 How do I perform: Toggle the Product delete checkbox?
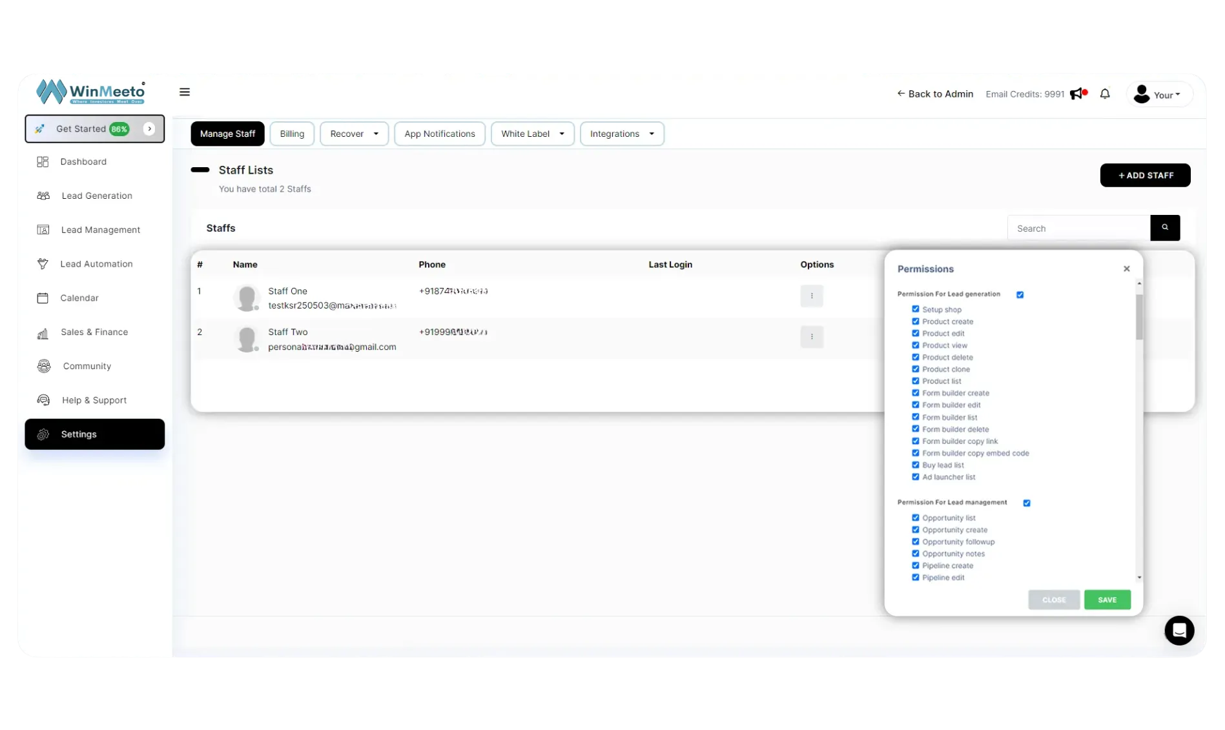click(915, 357)
